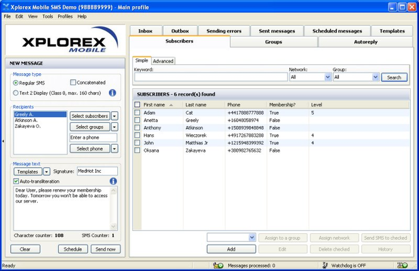Collapse the left panel using the edge arrow

coord(3,141)
